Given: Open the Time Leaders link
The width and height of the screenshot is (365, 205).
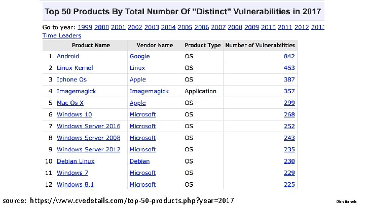Looking at the screenshot, I should (61, 35).
